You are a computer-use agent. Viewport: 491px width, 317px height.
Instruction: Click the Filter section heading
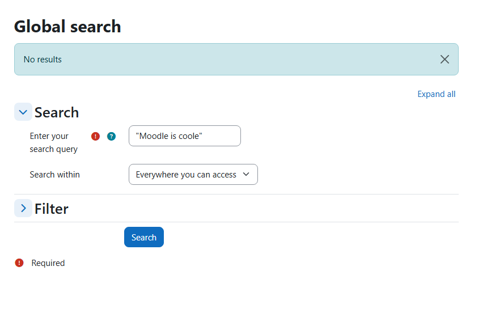tap(52, 209)
